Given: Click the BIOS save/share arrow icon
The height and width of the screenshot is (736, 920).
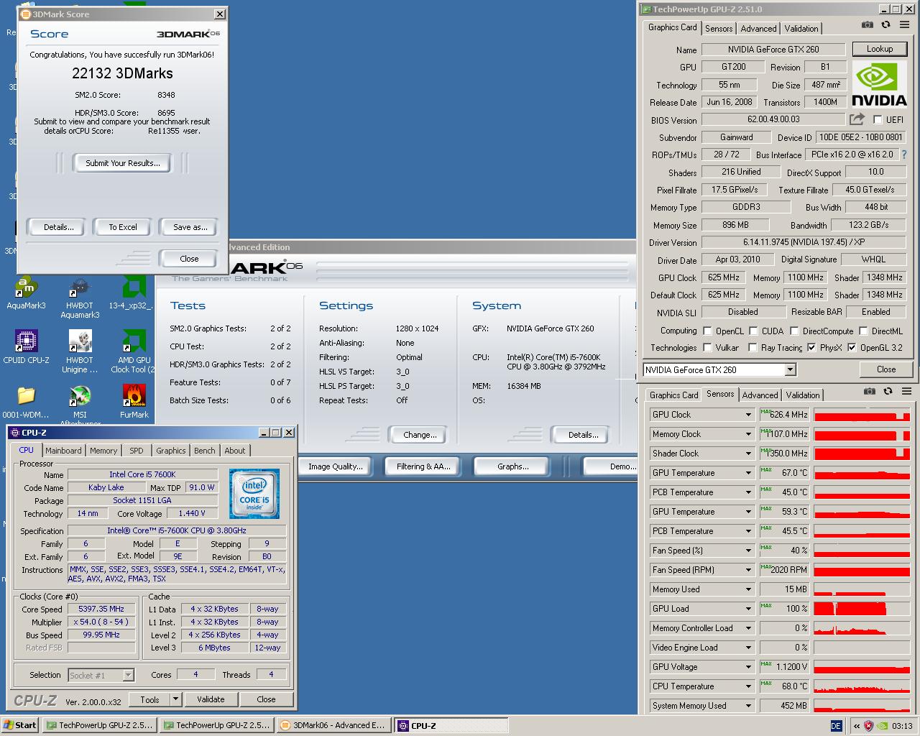Looking at the screenshot, I should tap(857, 119).
